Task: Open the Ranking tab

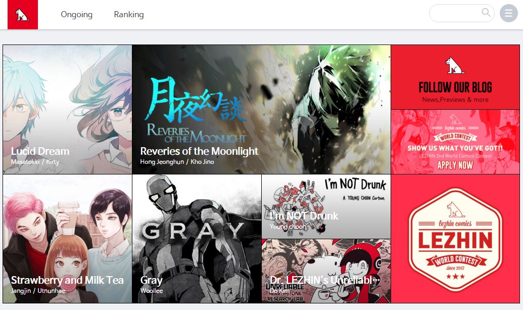Action: pyautogui.click(x=129, y=14)
